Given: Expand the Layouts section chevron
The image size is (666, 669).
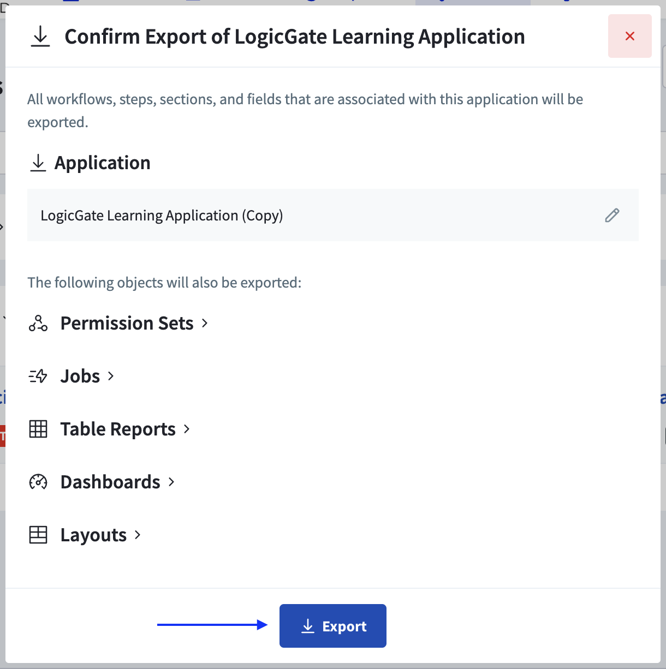Looking at the screenshot, I should (138, 535).
